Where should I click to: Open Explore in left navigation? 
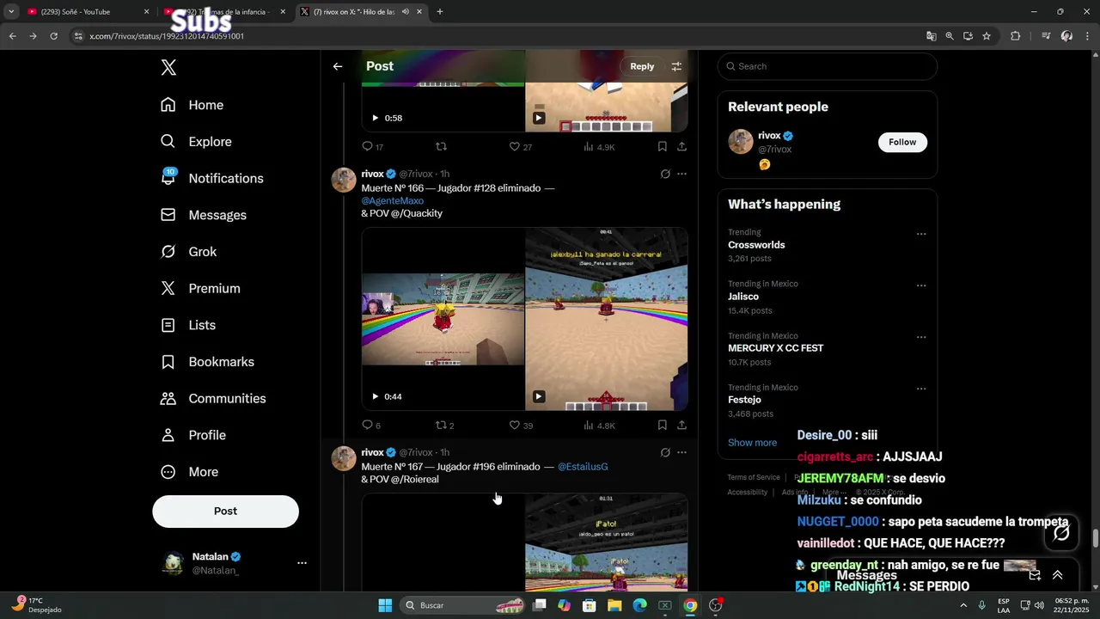[x=196, y=142]
